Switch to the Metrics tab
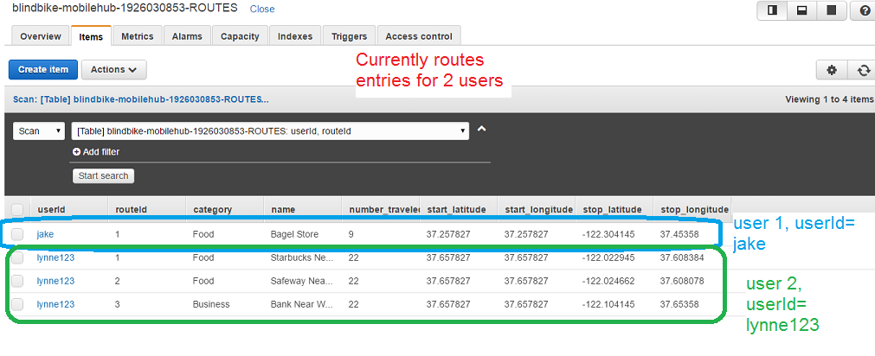 pos(137,36)
